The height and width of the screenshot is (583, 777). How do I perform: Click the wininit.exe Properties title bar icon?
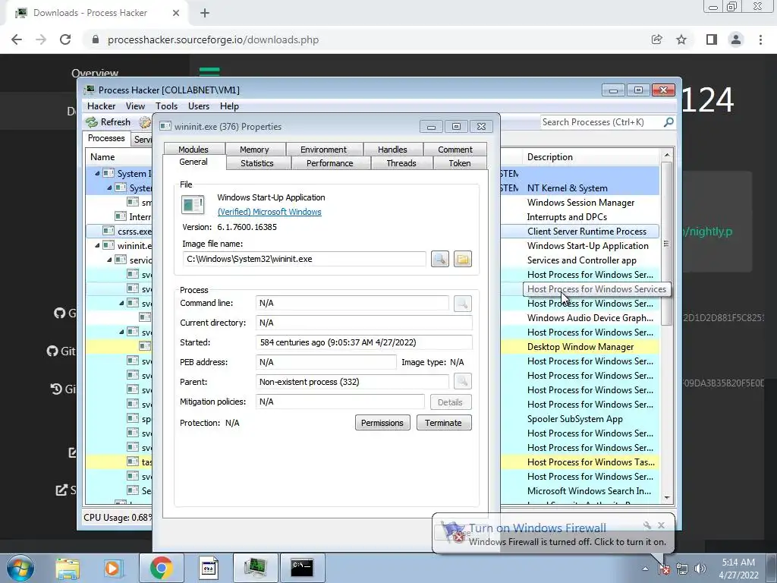[165, 127]
